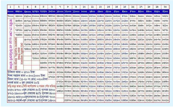Screen dimensions: 173x107
Task: Click ১৫০০০ in the blue row
Action: pos(60,11)
